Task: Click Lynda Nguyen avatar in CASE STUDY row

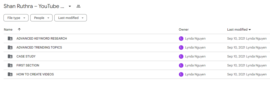Action: click(181, 56)
